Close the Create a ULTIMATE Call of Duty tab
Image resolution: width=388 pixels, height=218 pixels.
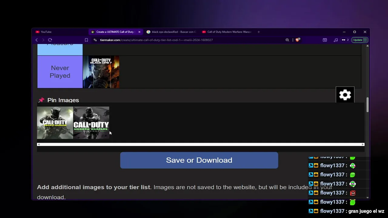pyautogui.click(x=139, y=32)
